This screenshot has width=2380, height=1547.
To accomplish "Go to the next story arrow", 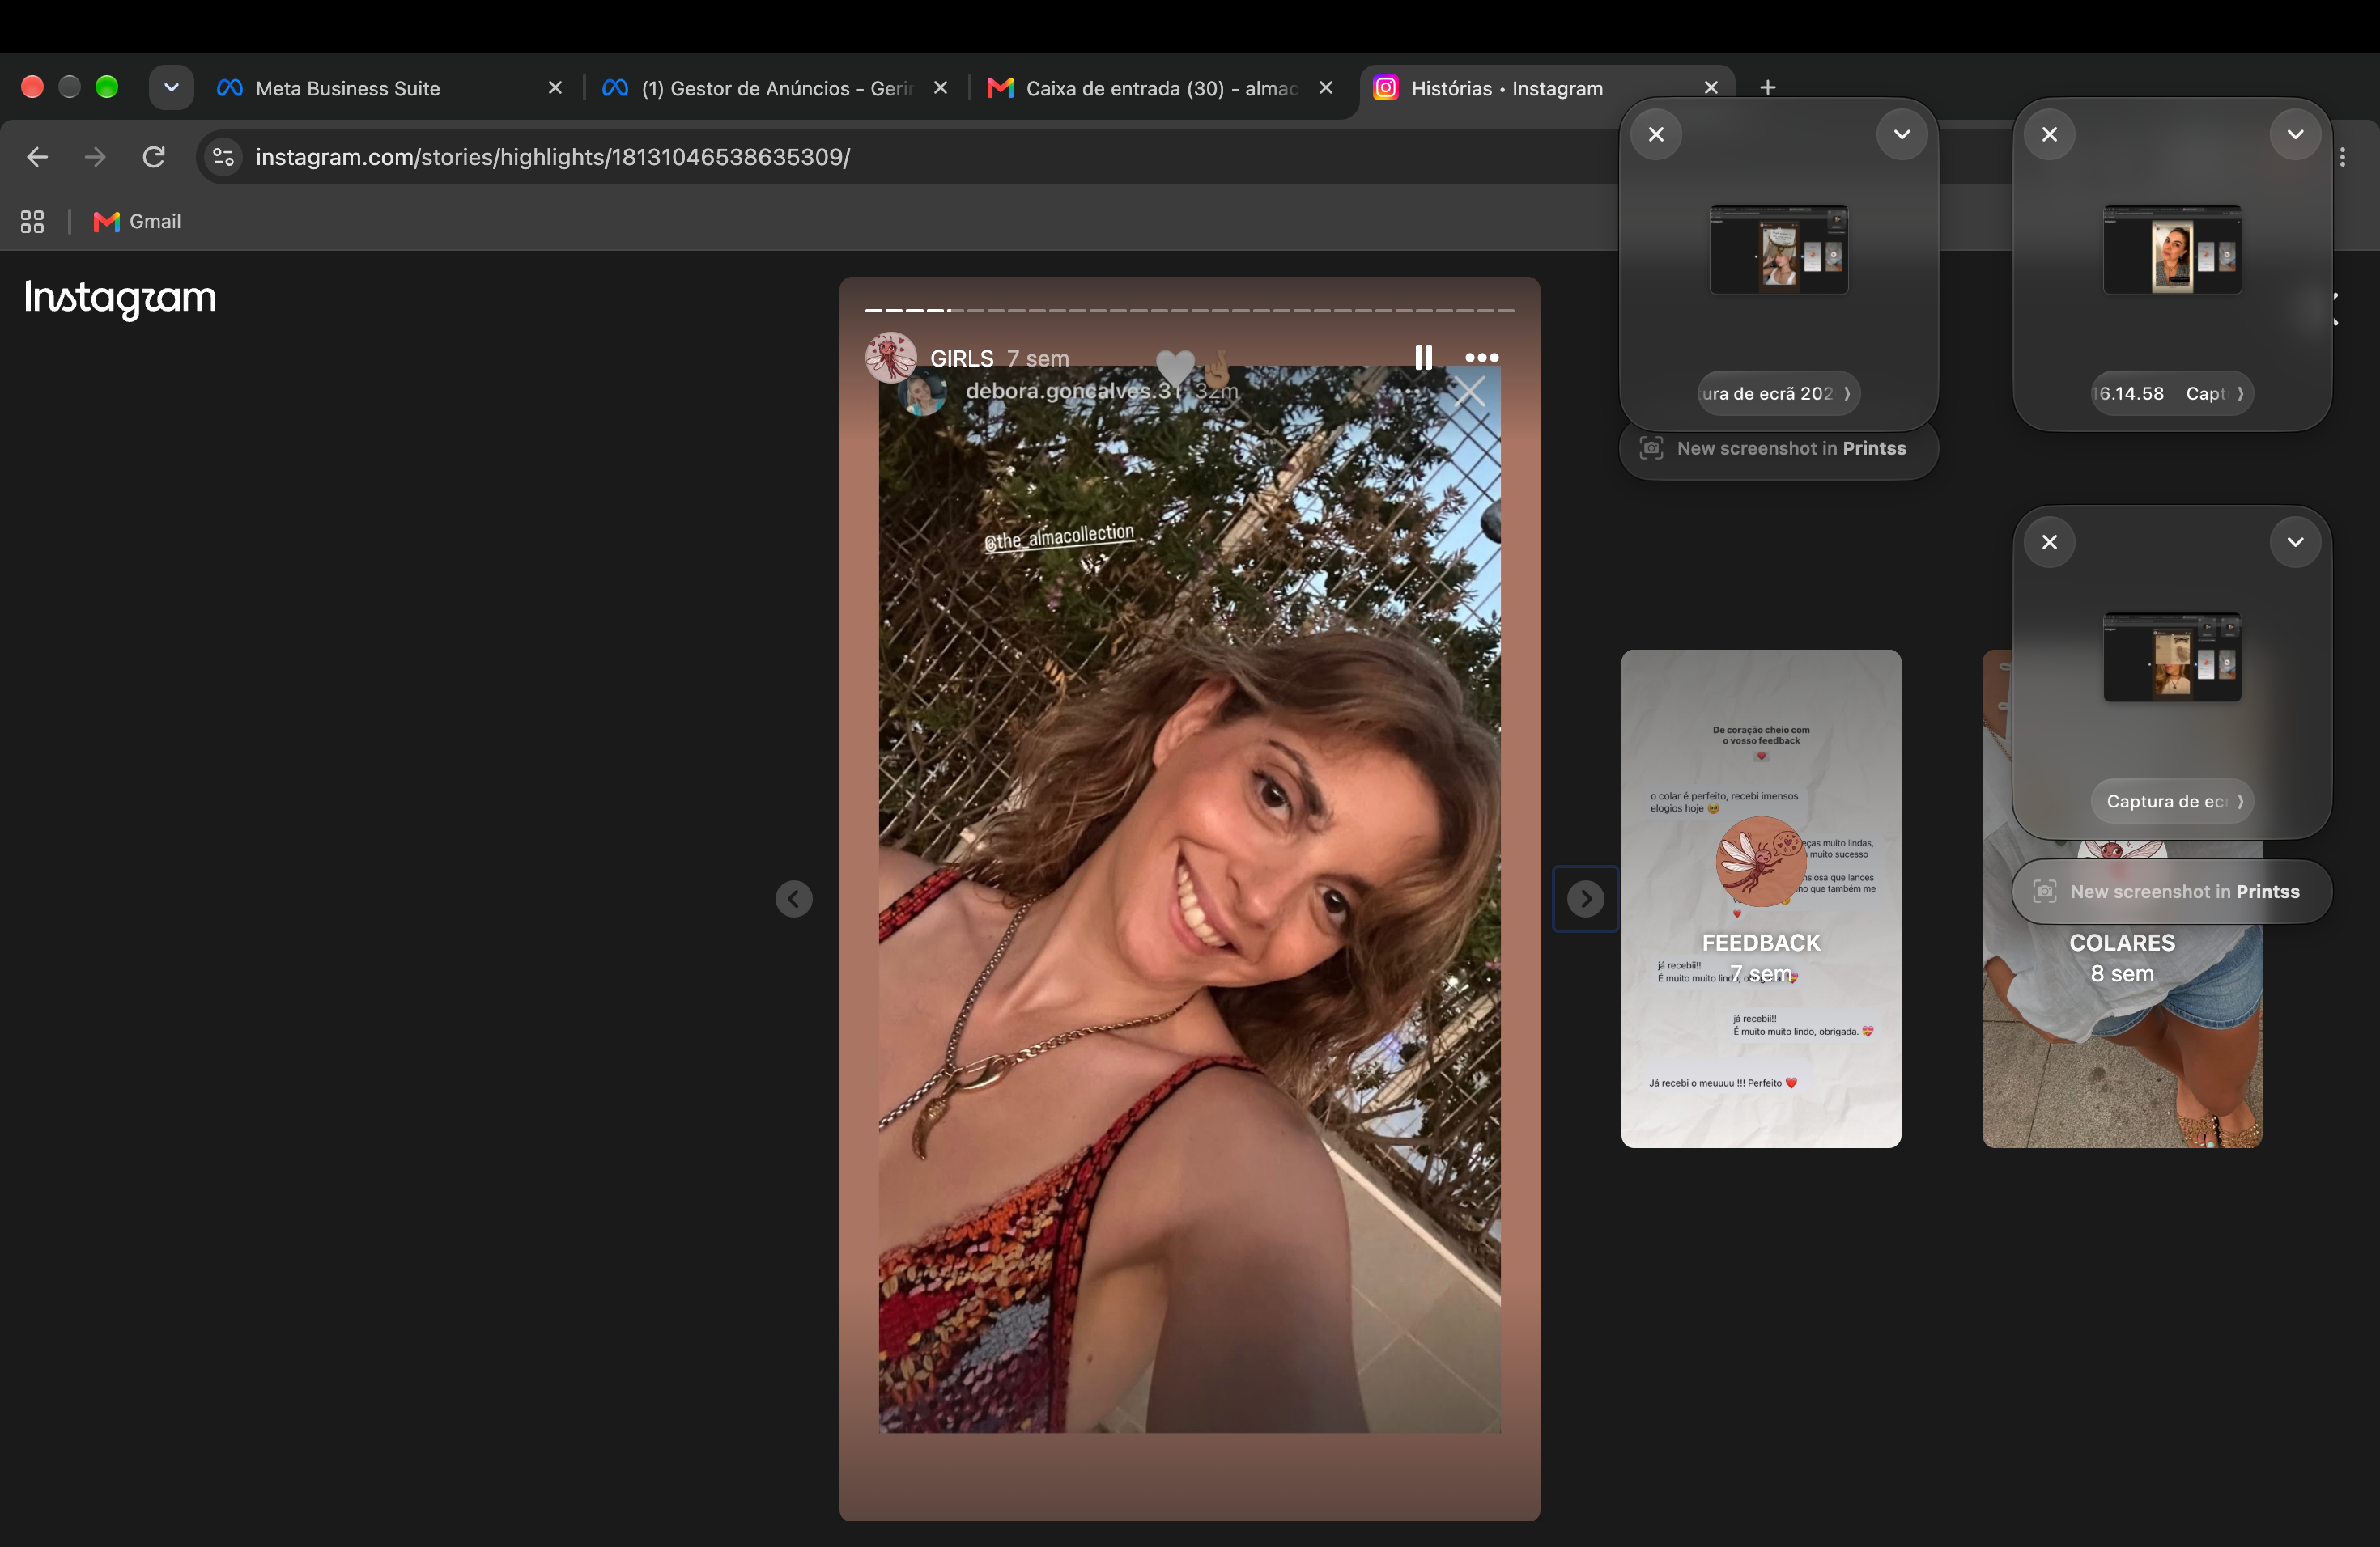I will tap(1585, 898).
